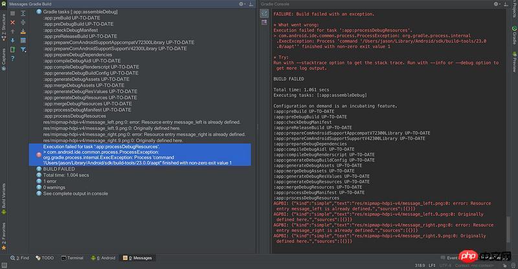Click the blue window layout icon in Messages toolbar
The height and width of the screenshot is (269, 518).
[x=23, y=40]
